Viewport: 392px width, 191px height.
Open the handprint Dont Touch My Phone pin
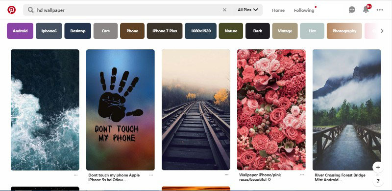click(121, 110)
